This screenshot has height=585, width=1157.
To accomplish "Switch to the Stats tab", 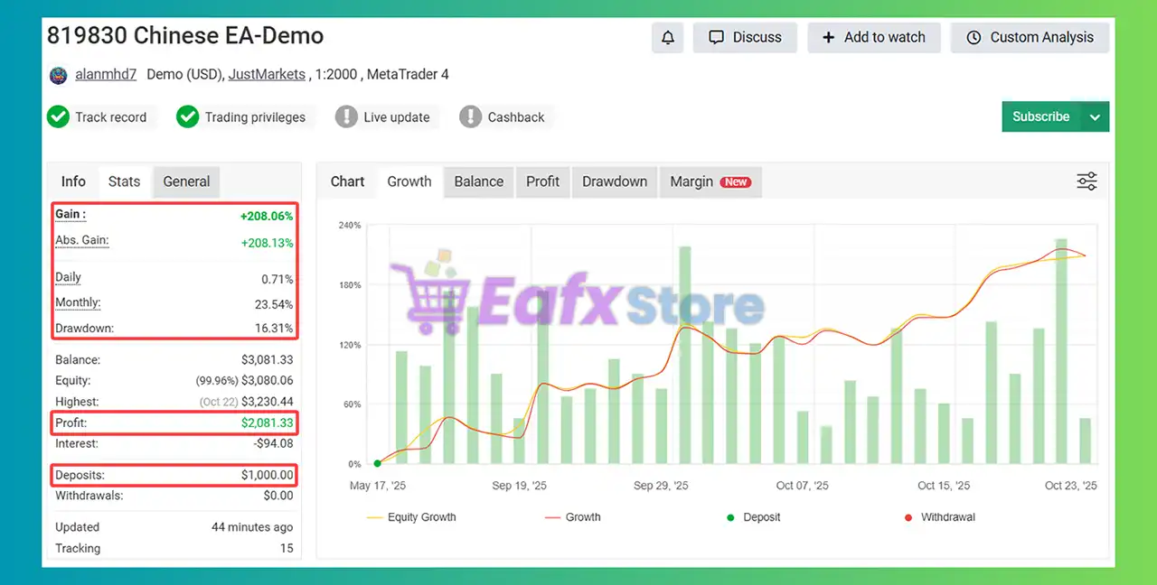I will point(124,181).
